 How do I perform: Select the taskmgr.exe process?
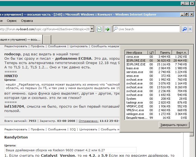pyautogui.click(x=157, y=102)
